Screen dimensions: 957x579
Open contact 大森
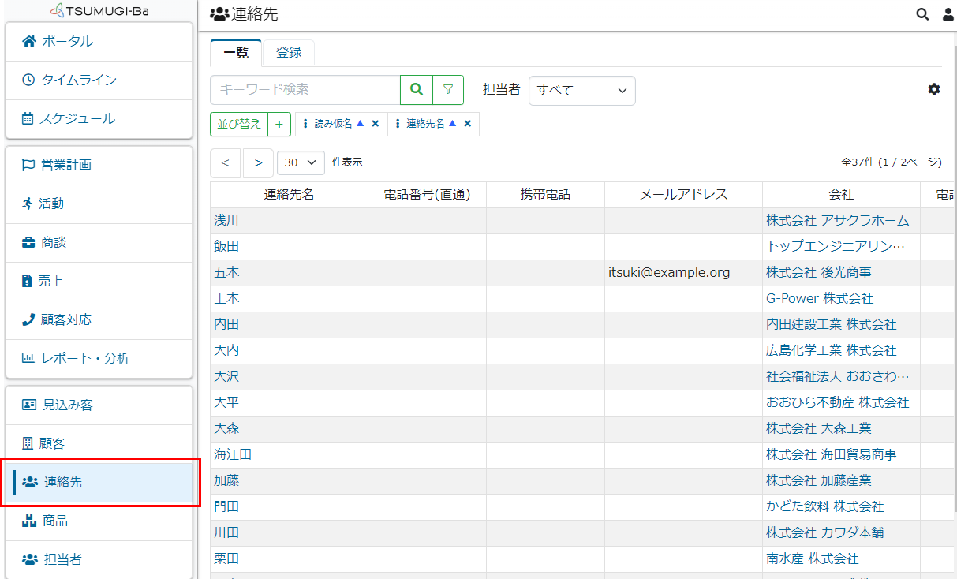click(x=226, y=429)
